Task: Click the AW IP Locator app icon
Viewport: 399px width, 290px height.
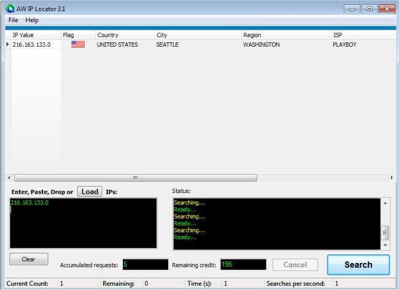Action: point(10,9)
